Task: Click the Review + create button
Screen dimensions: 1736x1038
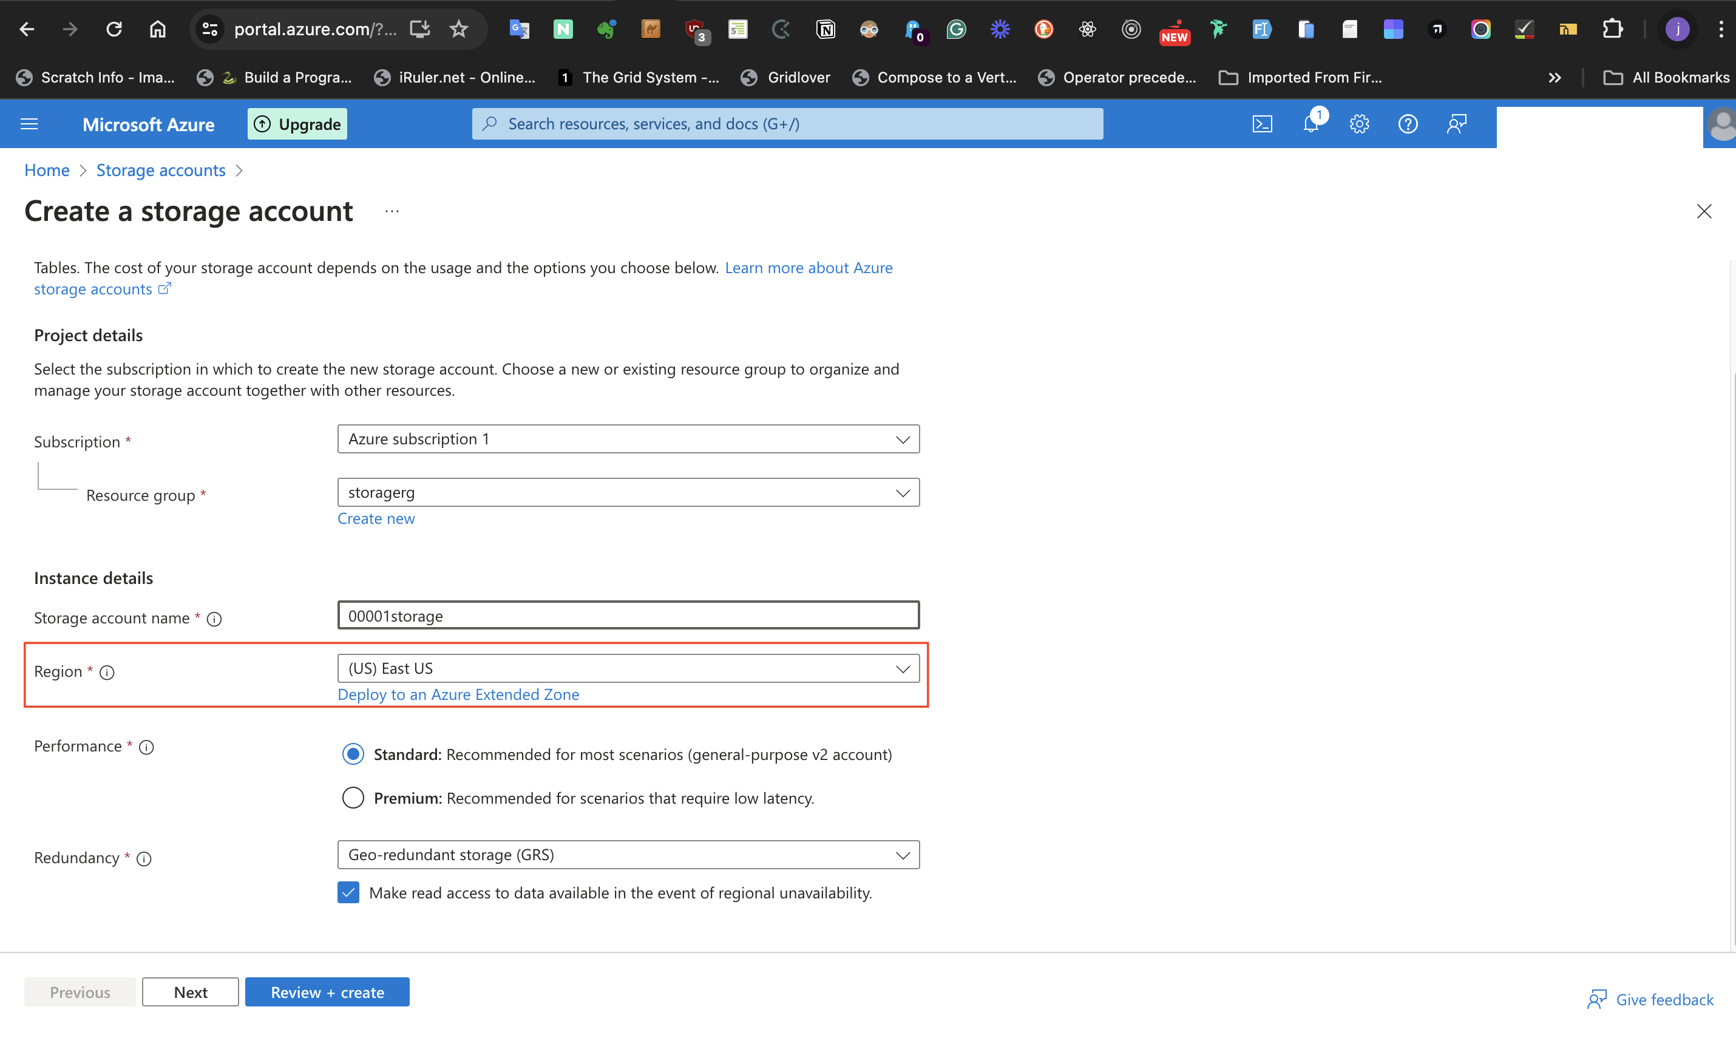Action: [327, 992]
